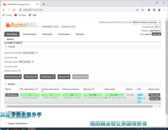Click help icon next to Memory column
Image resolution: width=168 pixels, height=130 pixels.
pos(93,89)
